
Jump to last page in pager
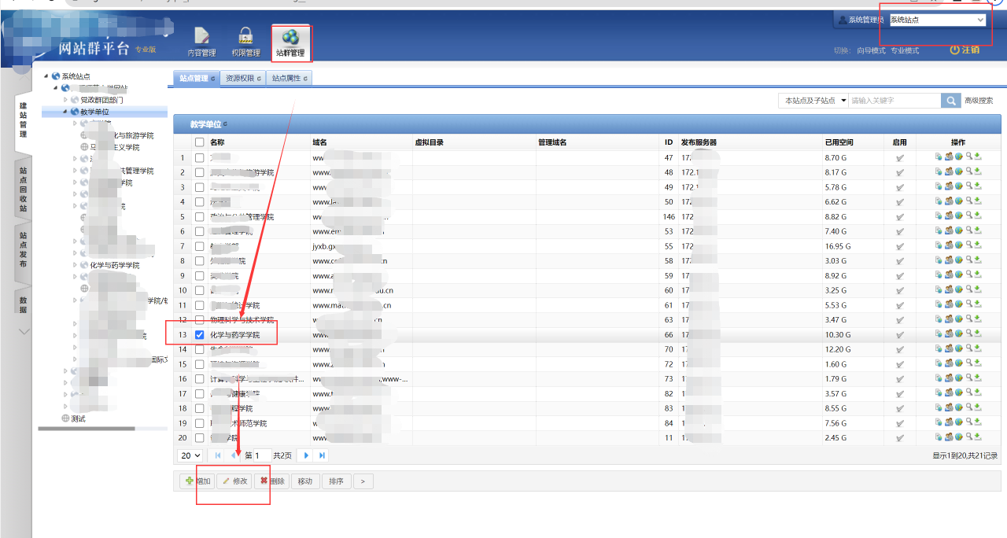(322, 455)
